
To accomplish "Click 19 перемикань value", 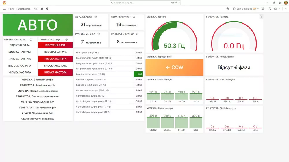I will coord(127,25).
